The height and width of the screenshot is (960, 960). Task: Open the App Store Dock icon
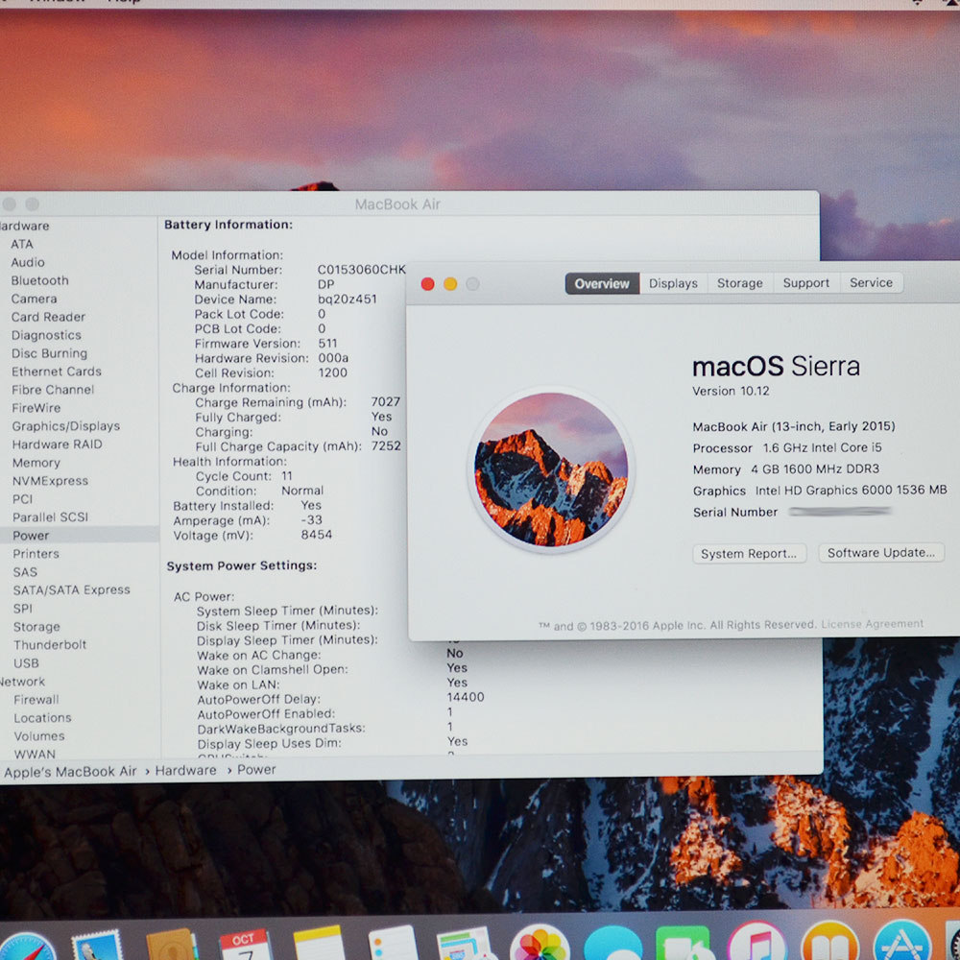point(902,941)
